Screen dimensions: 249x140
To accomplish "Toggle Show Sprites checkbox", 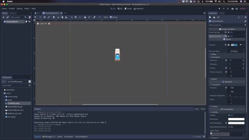I will (228, 32).
